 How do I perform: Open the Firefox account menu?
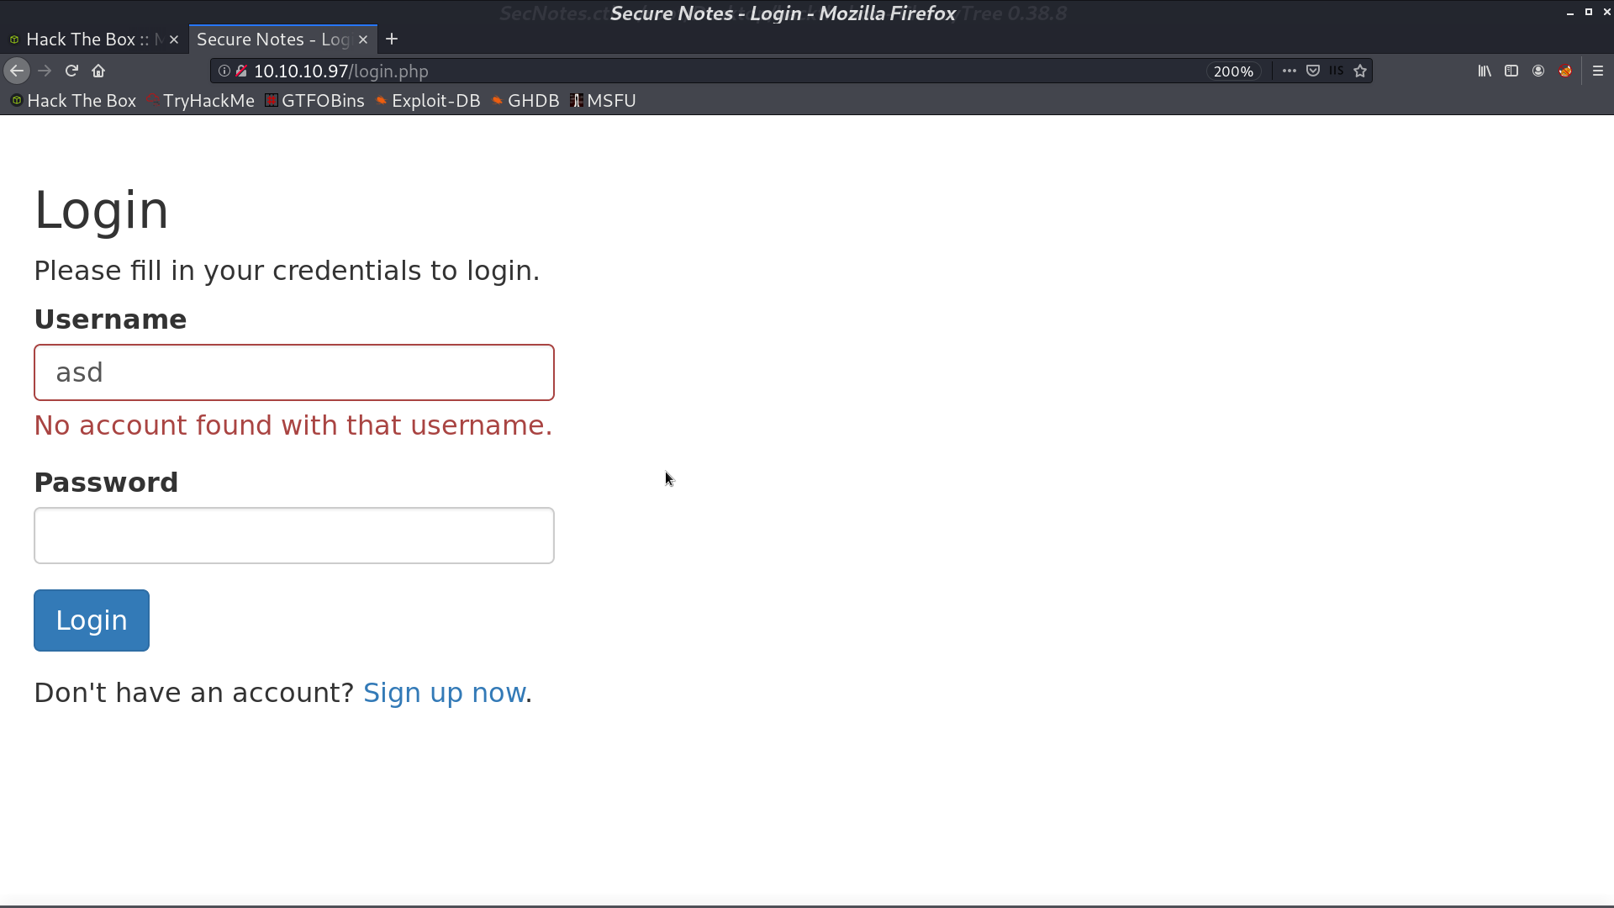pyautogui.click(x=1538, y=71)
